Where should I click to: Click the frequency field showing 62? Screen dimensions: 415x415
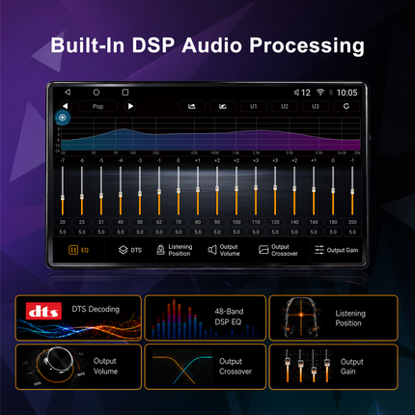(159, 222)
